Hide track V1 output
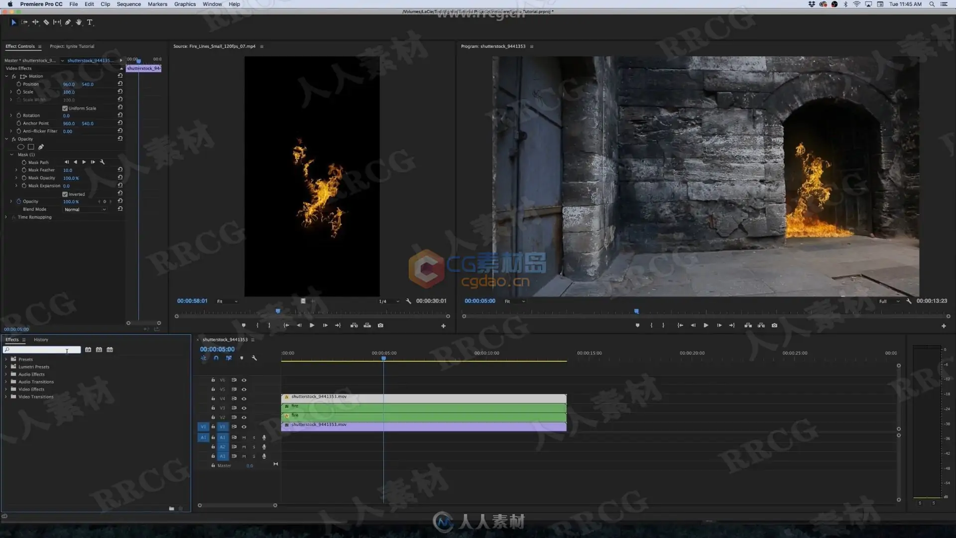 click(x=244, y=427)
